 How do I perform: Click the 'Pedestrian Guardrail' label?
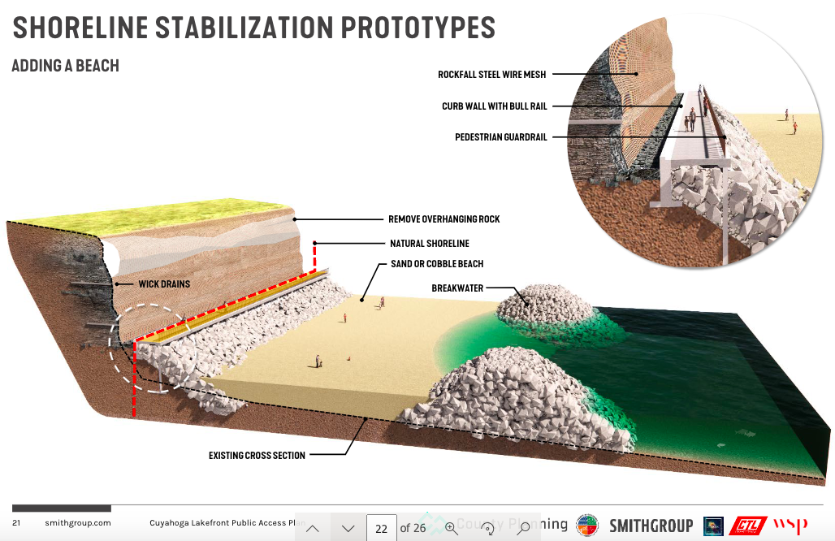click(x=500, y=137)
